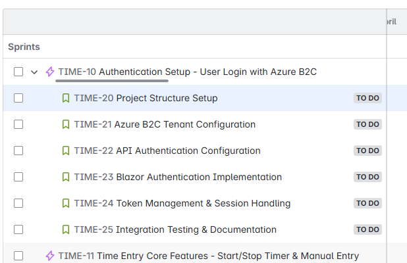Click the purple epic lightning icon for TIME-11
Image resolution: width=407 pixels, height=263 pixels.
click(50, 256)
